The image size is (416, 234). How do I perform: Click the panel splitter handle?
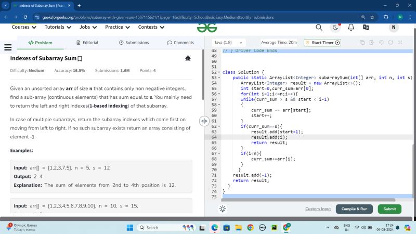(x=204, y=121)
